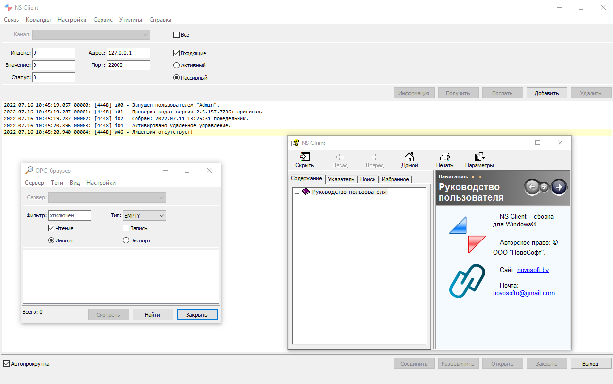This screenshot has height=384, width=613.
Task: Click the Адрес field with 127.0.0.1
Action: coord(128,53)
